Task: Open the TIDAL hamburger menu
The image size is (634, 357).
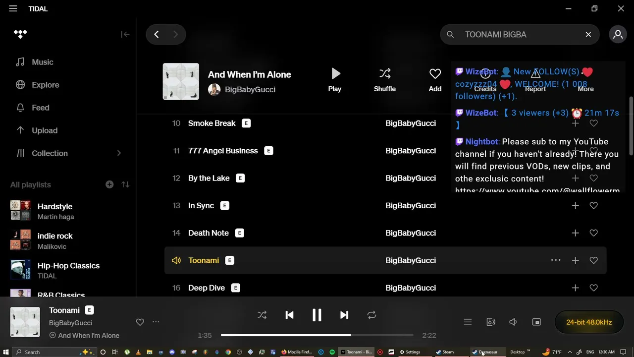Action: [13, 9]
